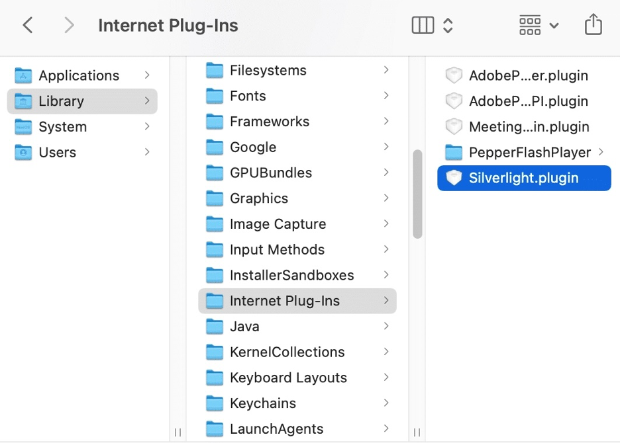The height and width of the screenshot is (443, 620).
Task: Select the Image Capture folder name
Action: (x=278, y=224)
